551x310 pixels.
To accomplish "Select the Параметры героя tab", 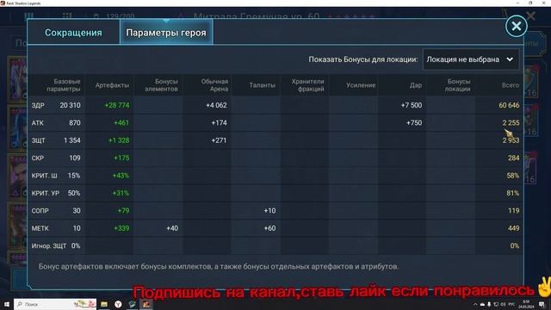I will pos(166,33).
